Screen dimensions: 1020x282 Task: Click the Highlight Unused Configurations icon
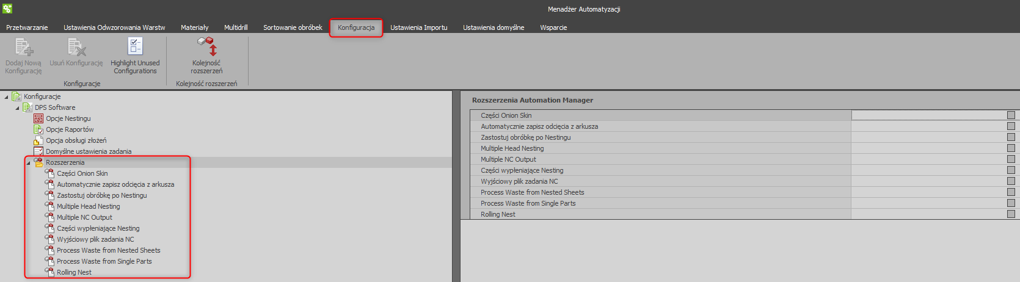135,46
